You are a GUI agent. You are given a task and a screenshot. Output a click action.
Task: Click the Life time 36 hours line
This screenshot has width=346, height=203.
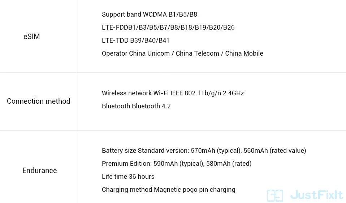(128, 177)
